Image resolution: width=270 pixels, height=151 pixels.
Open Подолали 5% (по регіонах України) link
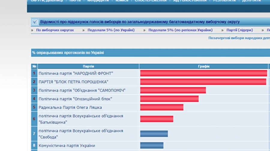coord(180,30)
